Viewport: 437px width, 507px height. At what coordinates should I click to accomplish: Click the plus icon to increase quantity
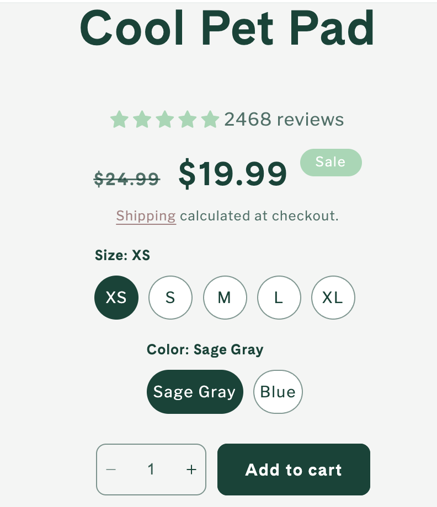[191, 470]
